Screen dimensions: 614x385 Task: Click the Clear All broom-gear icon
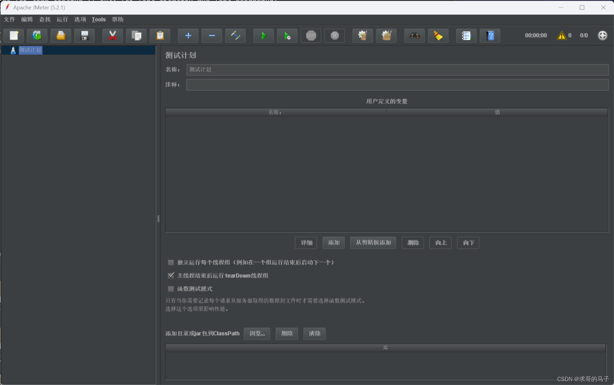[x=386, y=35]
